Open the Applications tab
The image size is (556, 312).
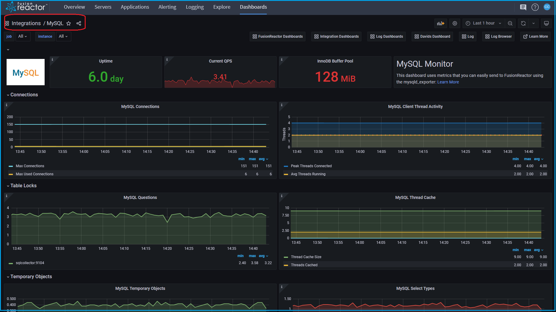[x=135, y=7]
